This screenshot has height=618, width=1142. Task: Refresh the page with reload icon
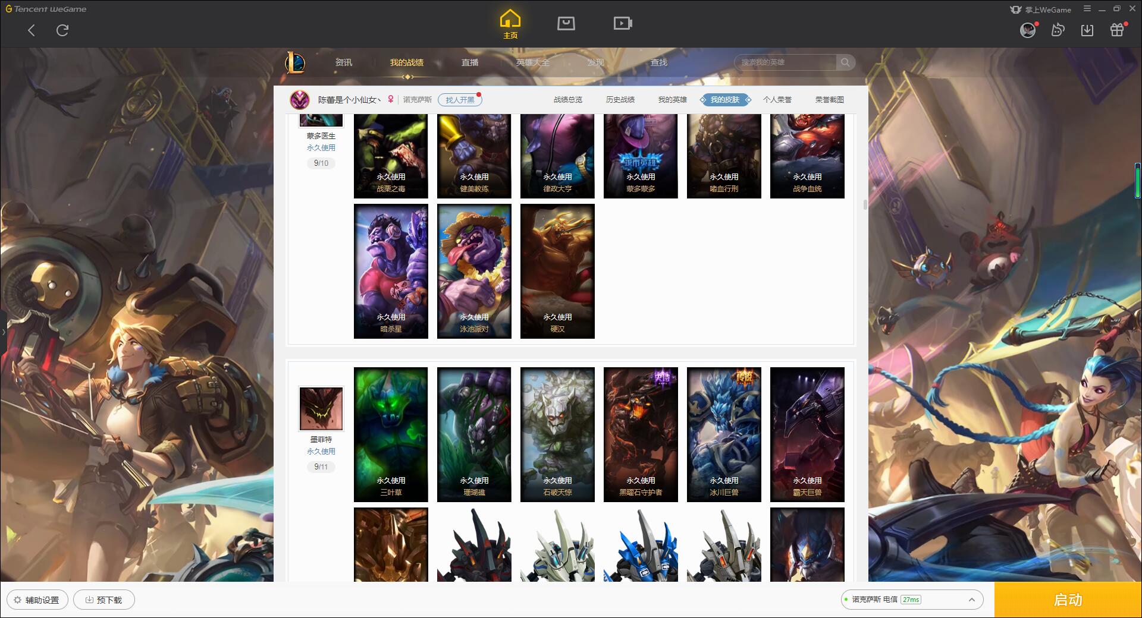(62, 30)
